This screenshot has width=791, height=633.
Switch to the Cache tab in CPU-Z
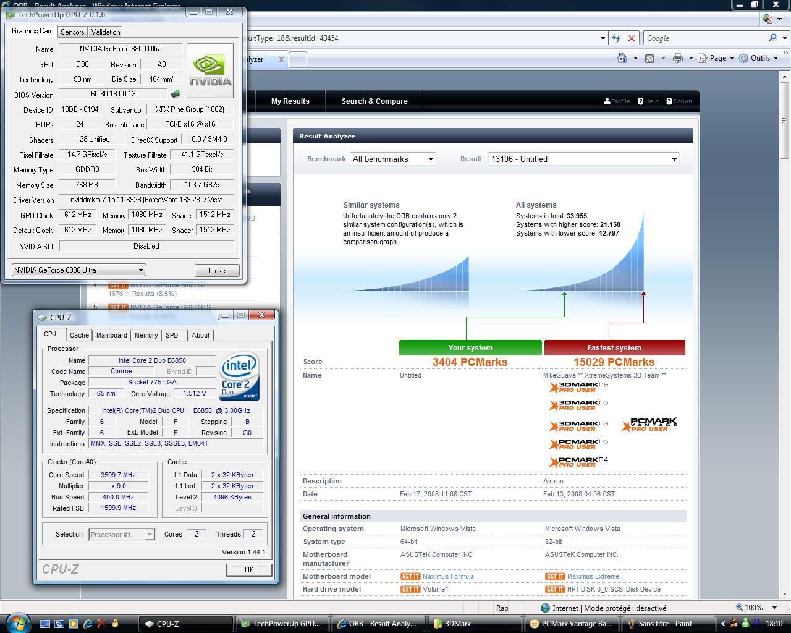point(79,335)
